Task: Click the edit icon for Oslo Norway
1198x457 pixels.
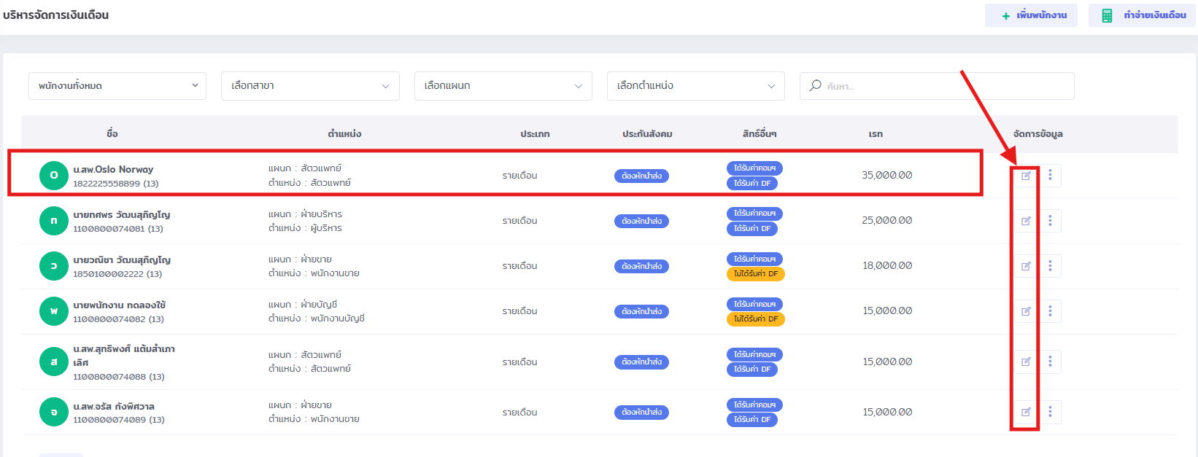Action: tap(1026, 176)
